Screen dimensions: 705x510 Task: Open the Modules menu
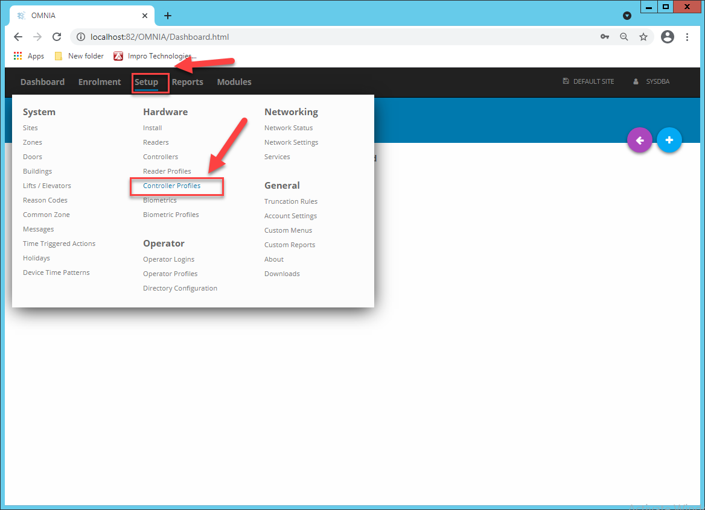pyautogui.click(x=234, y=82)
